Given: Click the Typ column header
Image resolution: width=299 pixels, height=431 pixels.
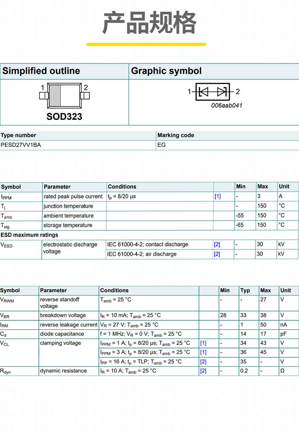Looking at the screenshot, I should point(245,291).
